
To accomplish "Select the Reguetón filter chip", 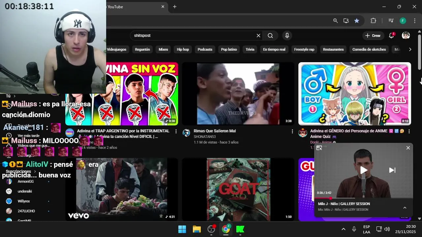I will click(142, 49).
